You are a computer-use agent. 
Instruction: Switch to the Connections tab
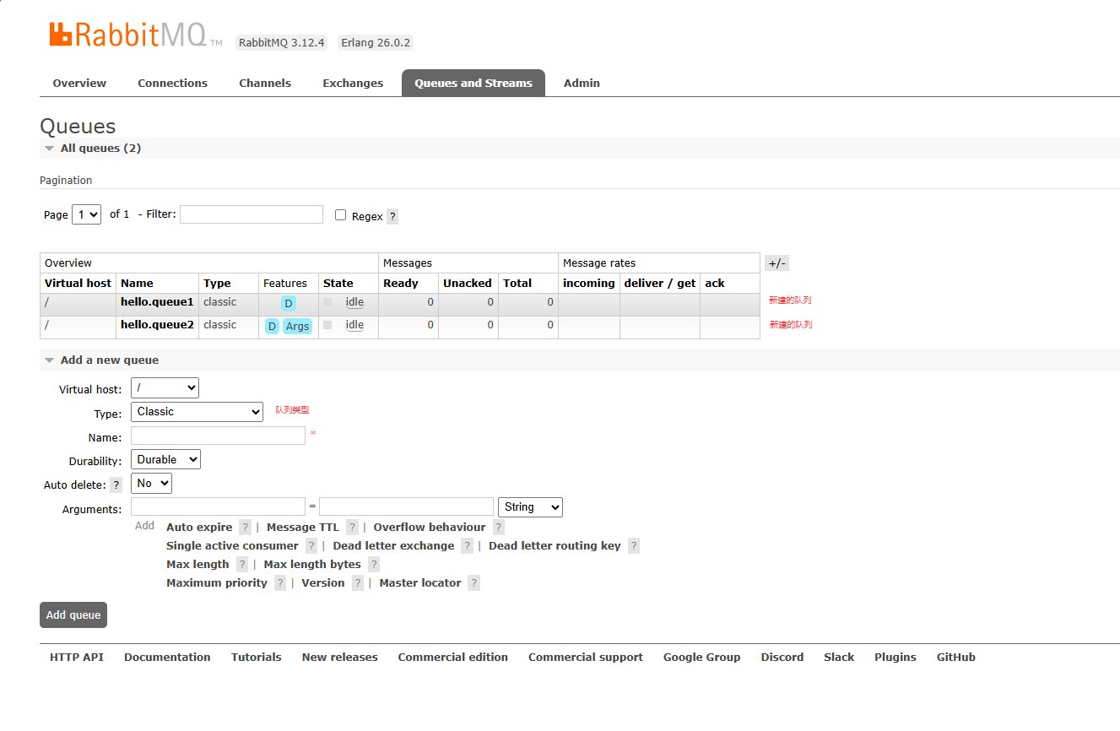coord(172,84)
